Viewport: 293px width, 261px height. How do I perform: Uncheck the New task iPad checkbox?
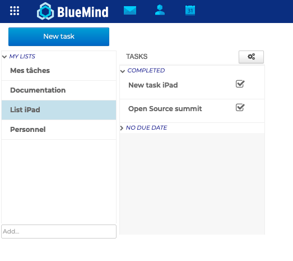pos(240,84)
